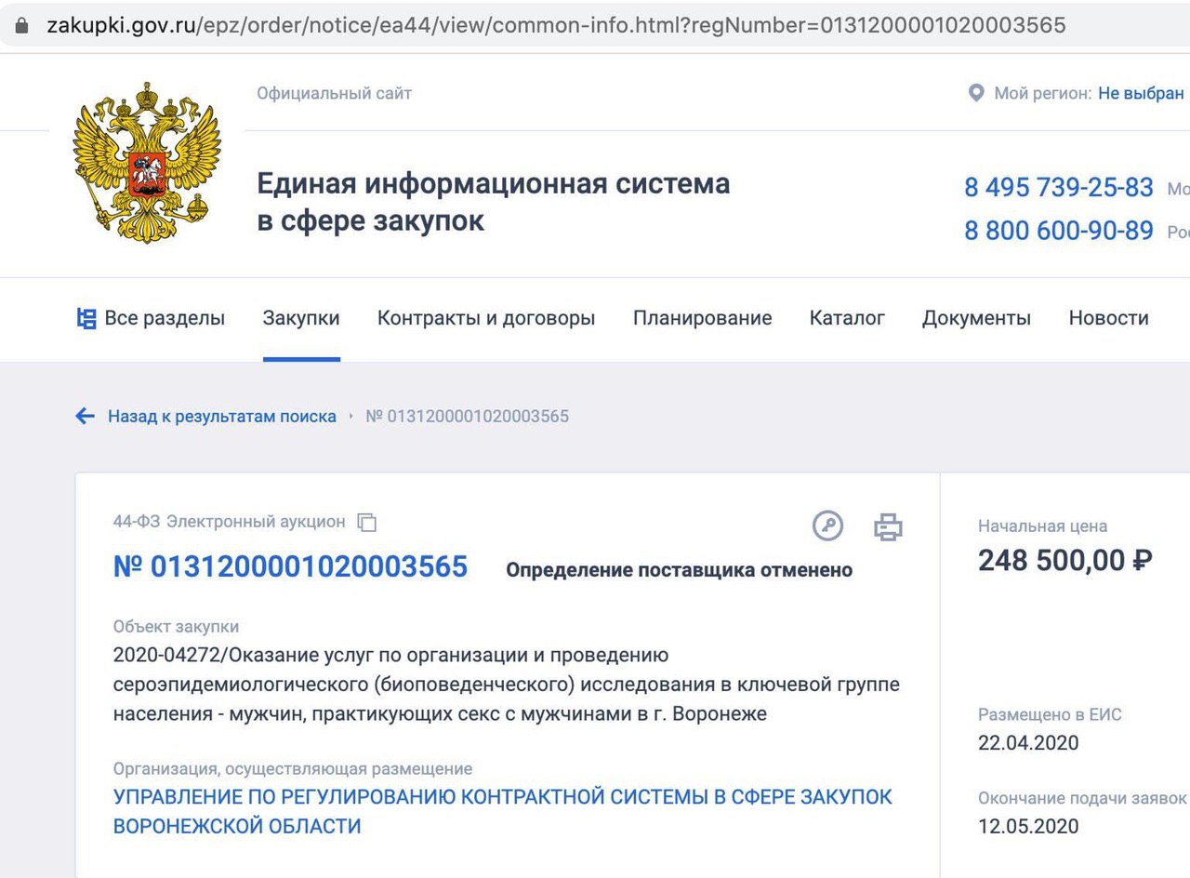Screen dimensions: 1190x878
Task: Open the Планирование menu
Action: (x=703, y=318)
